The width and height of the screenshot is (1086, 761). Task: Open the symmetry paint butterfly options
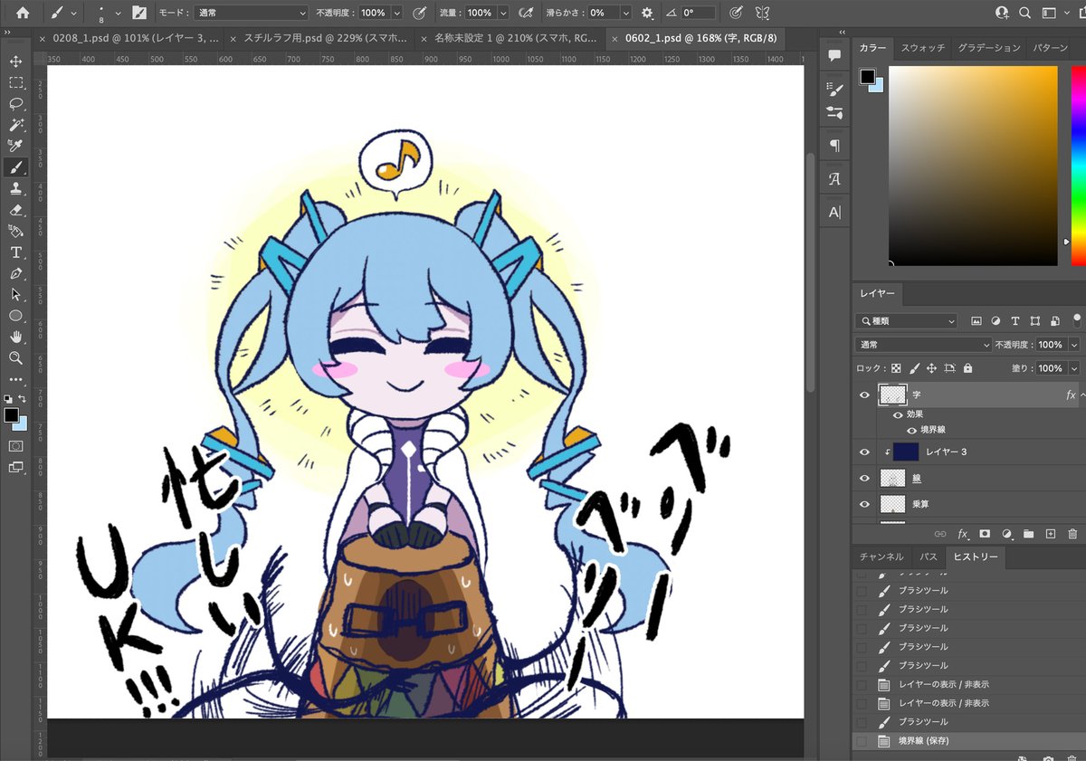pos(762,13)
